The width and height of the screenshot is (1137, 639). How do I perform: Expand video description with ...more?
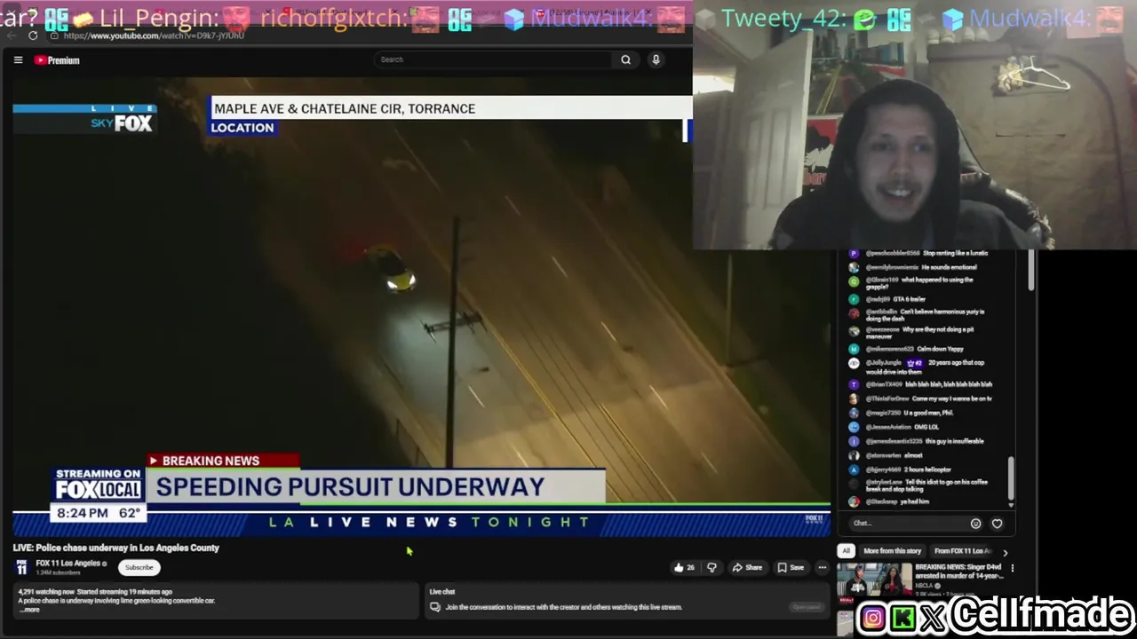point(29,610)
